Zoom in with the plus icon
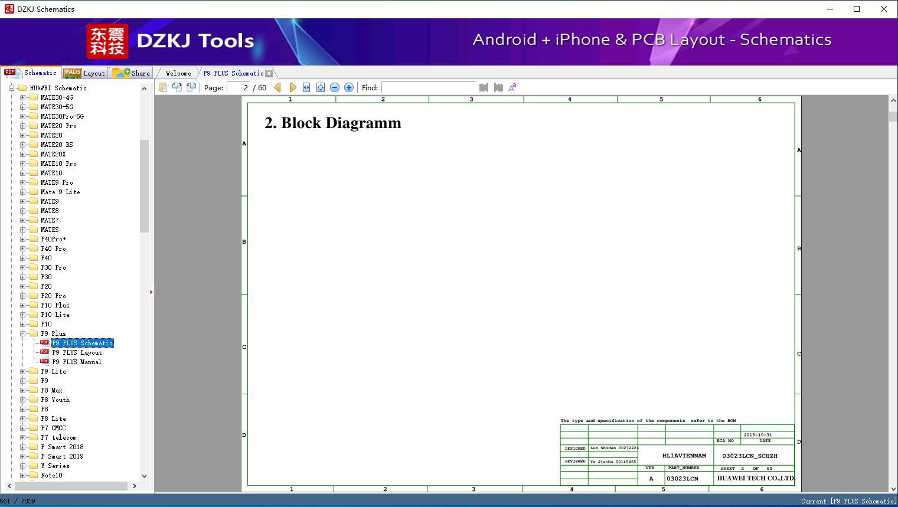The image size is (898, 507). pyautogui.click(x=349, y=87)
